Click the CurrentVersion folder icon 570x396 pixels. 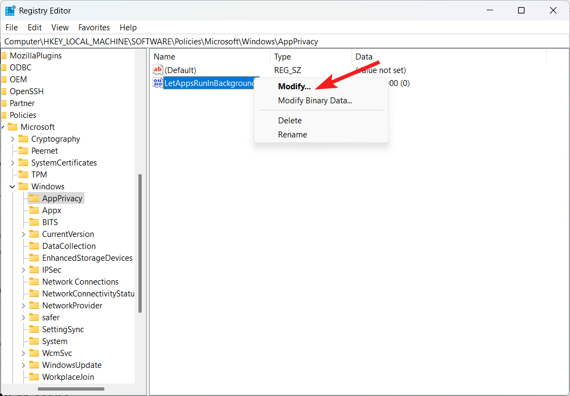tap(34, 234)
